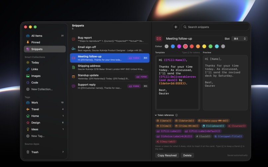Choose the blue colour swatch

tap(173, 46)
